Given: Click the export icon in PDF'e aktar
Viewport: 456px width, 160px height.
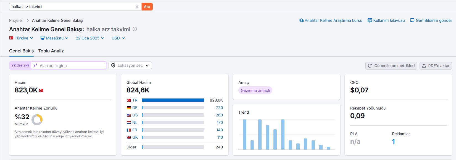Looking at the screenshot, I should 424,66.
